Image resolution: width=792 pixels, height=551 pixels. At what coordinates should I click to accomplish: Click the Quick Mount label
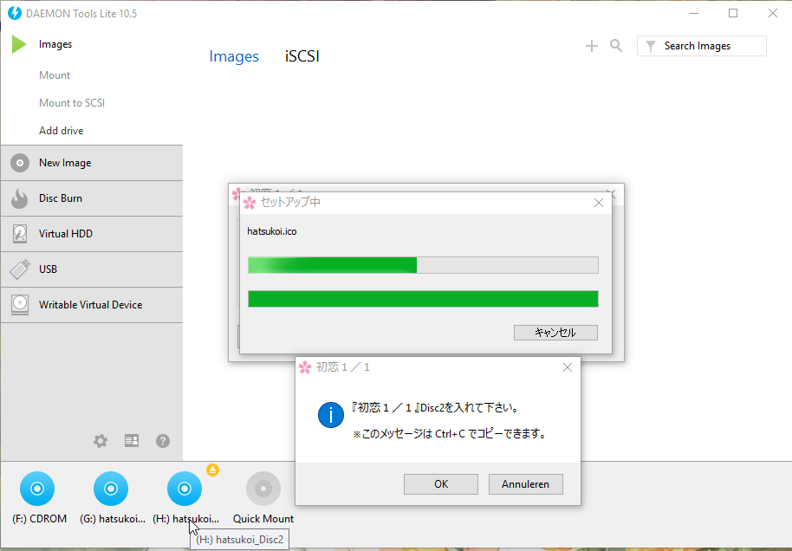pos(263,519)
